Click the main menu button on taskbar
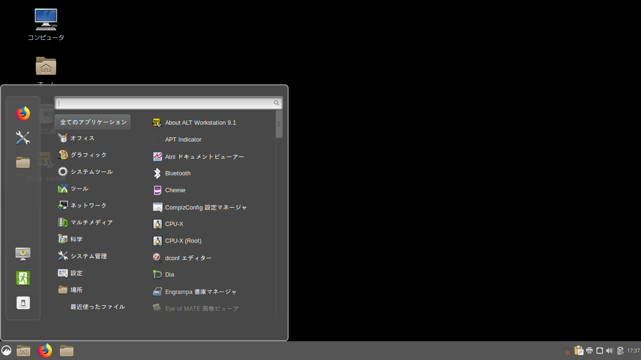 (6, 351)
